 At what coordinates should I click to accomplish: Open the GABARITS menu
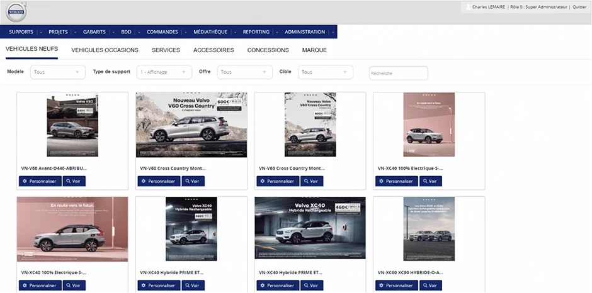coord(94,32)
